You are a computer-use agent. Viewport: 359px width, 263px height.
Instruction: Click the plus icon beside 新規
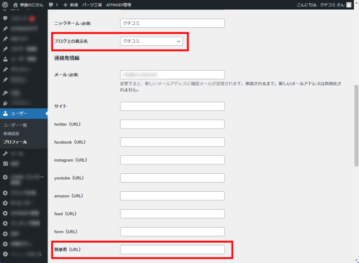[65, 5]
